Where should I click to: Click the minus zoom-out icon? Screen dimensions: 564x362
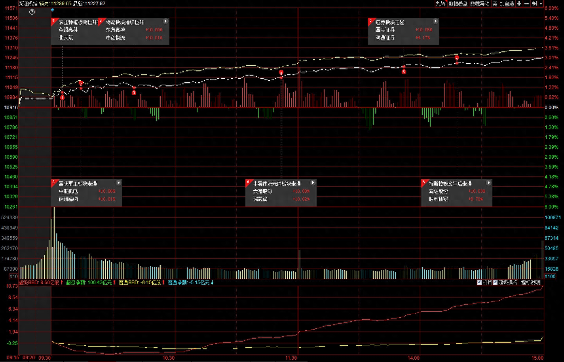(526, 4)
